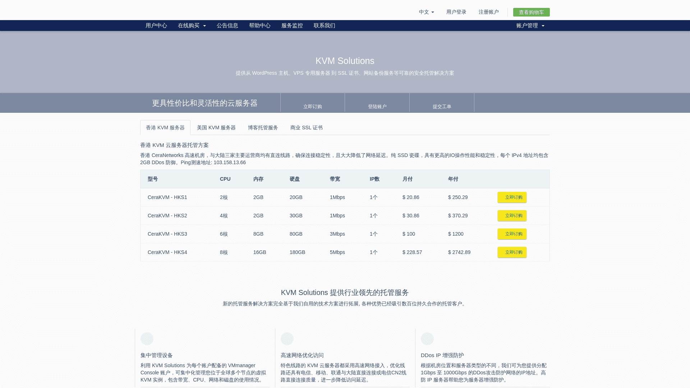690x388 pixels.
Task: Switch to the 博客托管服务 tab
Action: coord(263,128)
